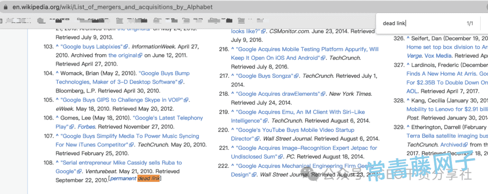
Task: Jump back via caret of reference 326
Action: point(408,38)
